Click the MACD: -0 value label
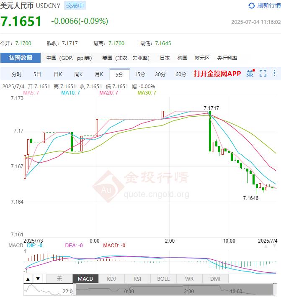The height and width of the screenshot is (297, 281). click(x=114, y=246)
